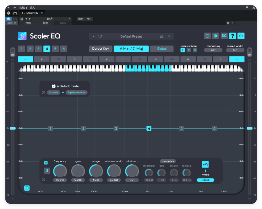Save preset via floppy disk icon

pyautogui.click(x=161, y=36)
